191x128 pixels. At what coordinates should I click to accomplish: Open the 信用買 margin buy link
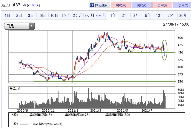click(162, 5)
